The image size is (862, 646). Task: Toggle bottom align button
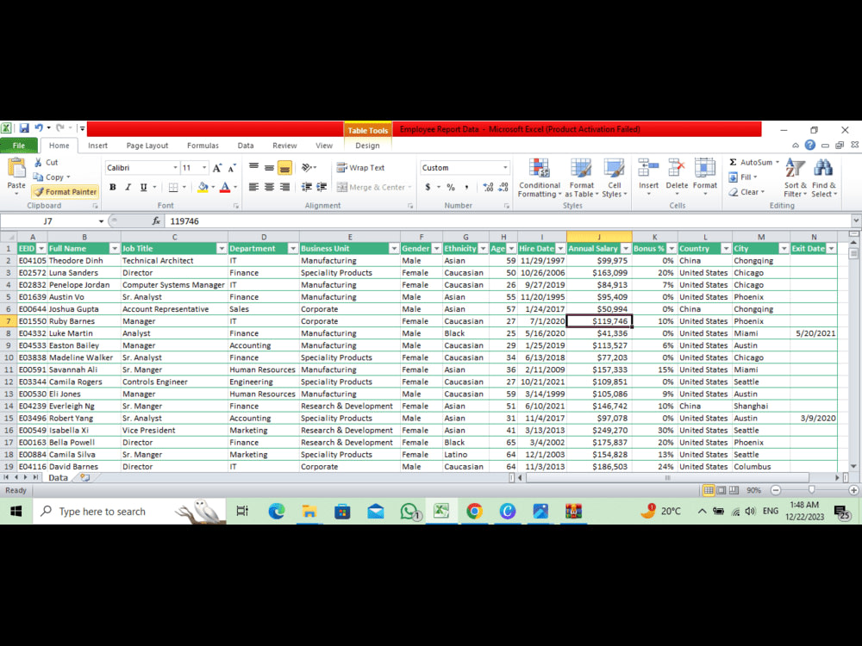pyautogui.click(x=284, y=168)
